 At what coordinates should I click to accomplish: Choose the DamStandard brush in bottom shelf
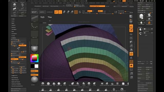pyautogui.click(x=48, y=84)
